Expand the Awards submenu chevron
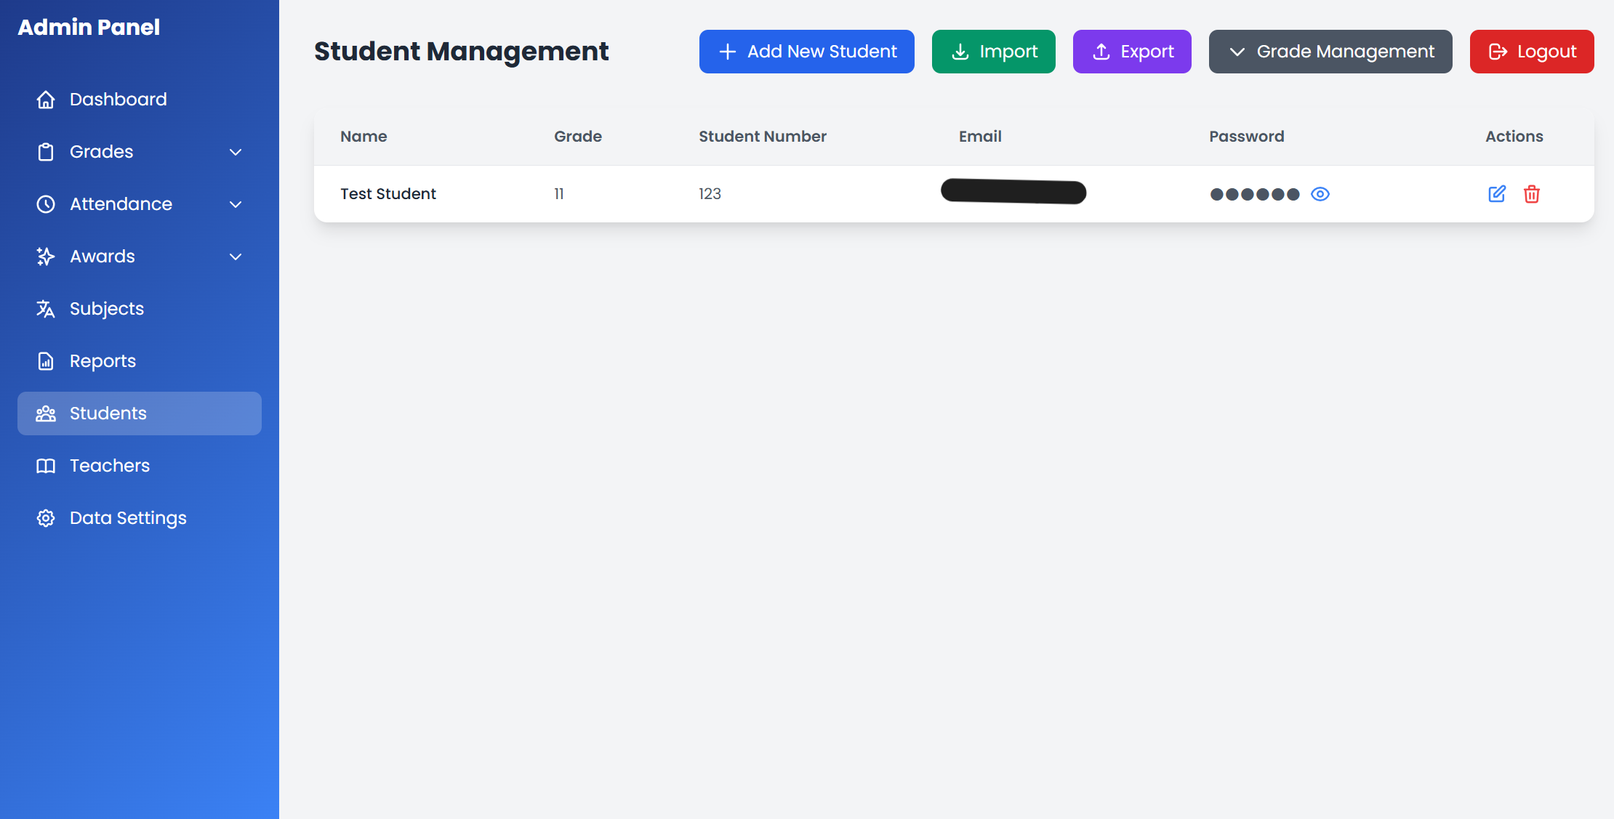This screenshot has width=1614, height=819. (236, 257)
